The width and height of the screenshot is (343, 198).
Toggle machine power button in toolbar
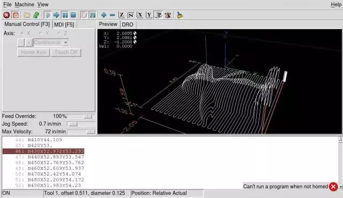pyautogui.click(x=16, y=15)
